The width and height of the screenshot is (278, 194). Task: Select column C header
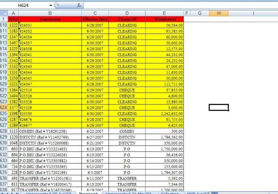[x=95, y=13]
